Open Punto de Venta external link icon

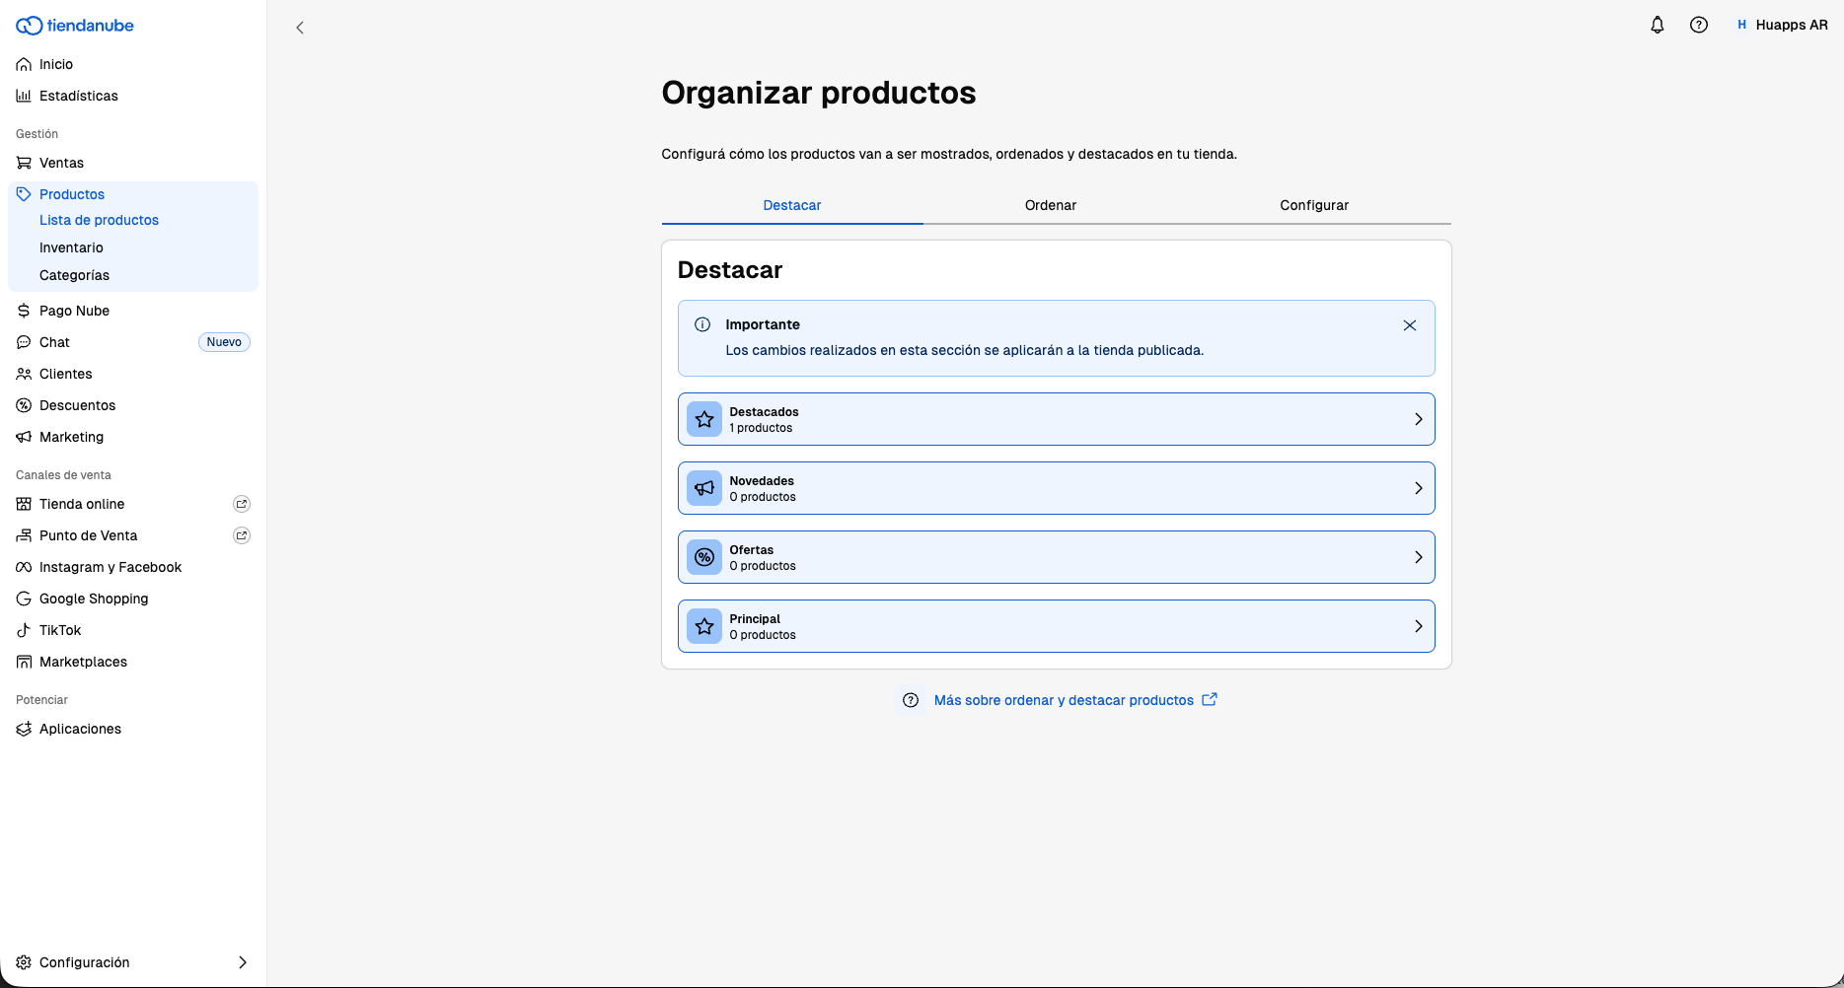[241, 535]
